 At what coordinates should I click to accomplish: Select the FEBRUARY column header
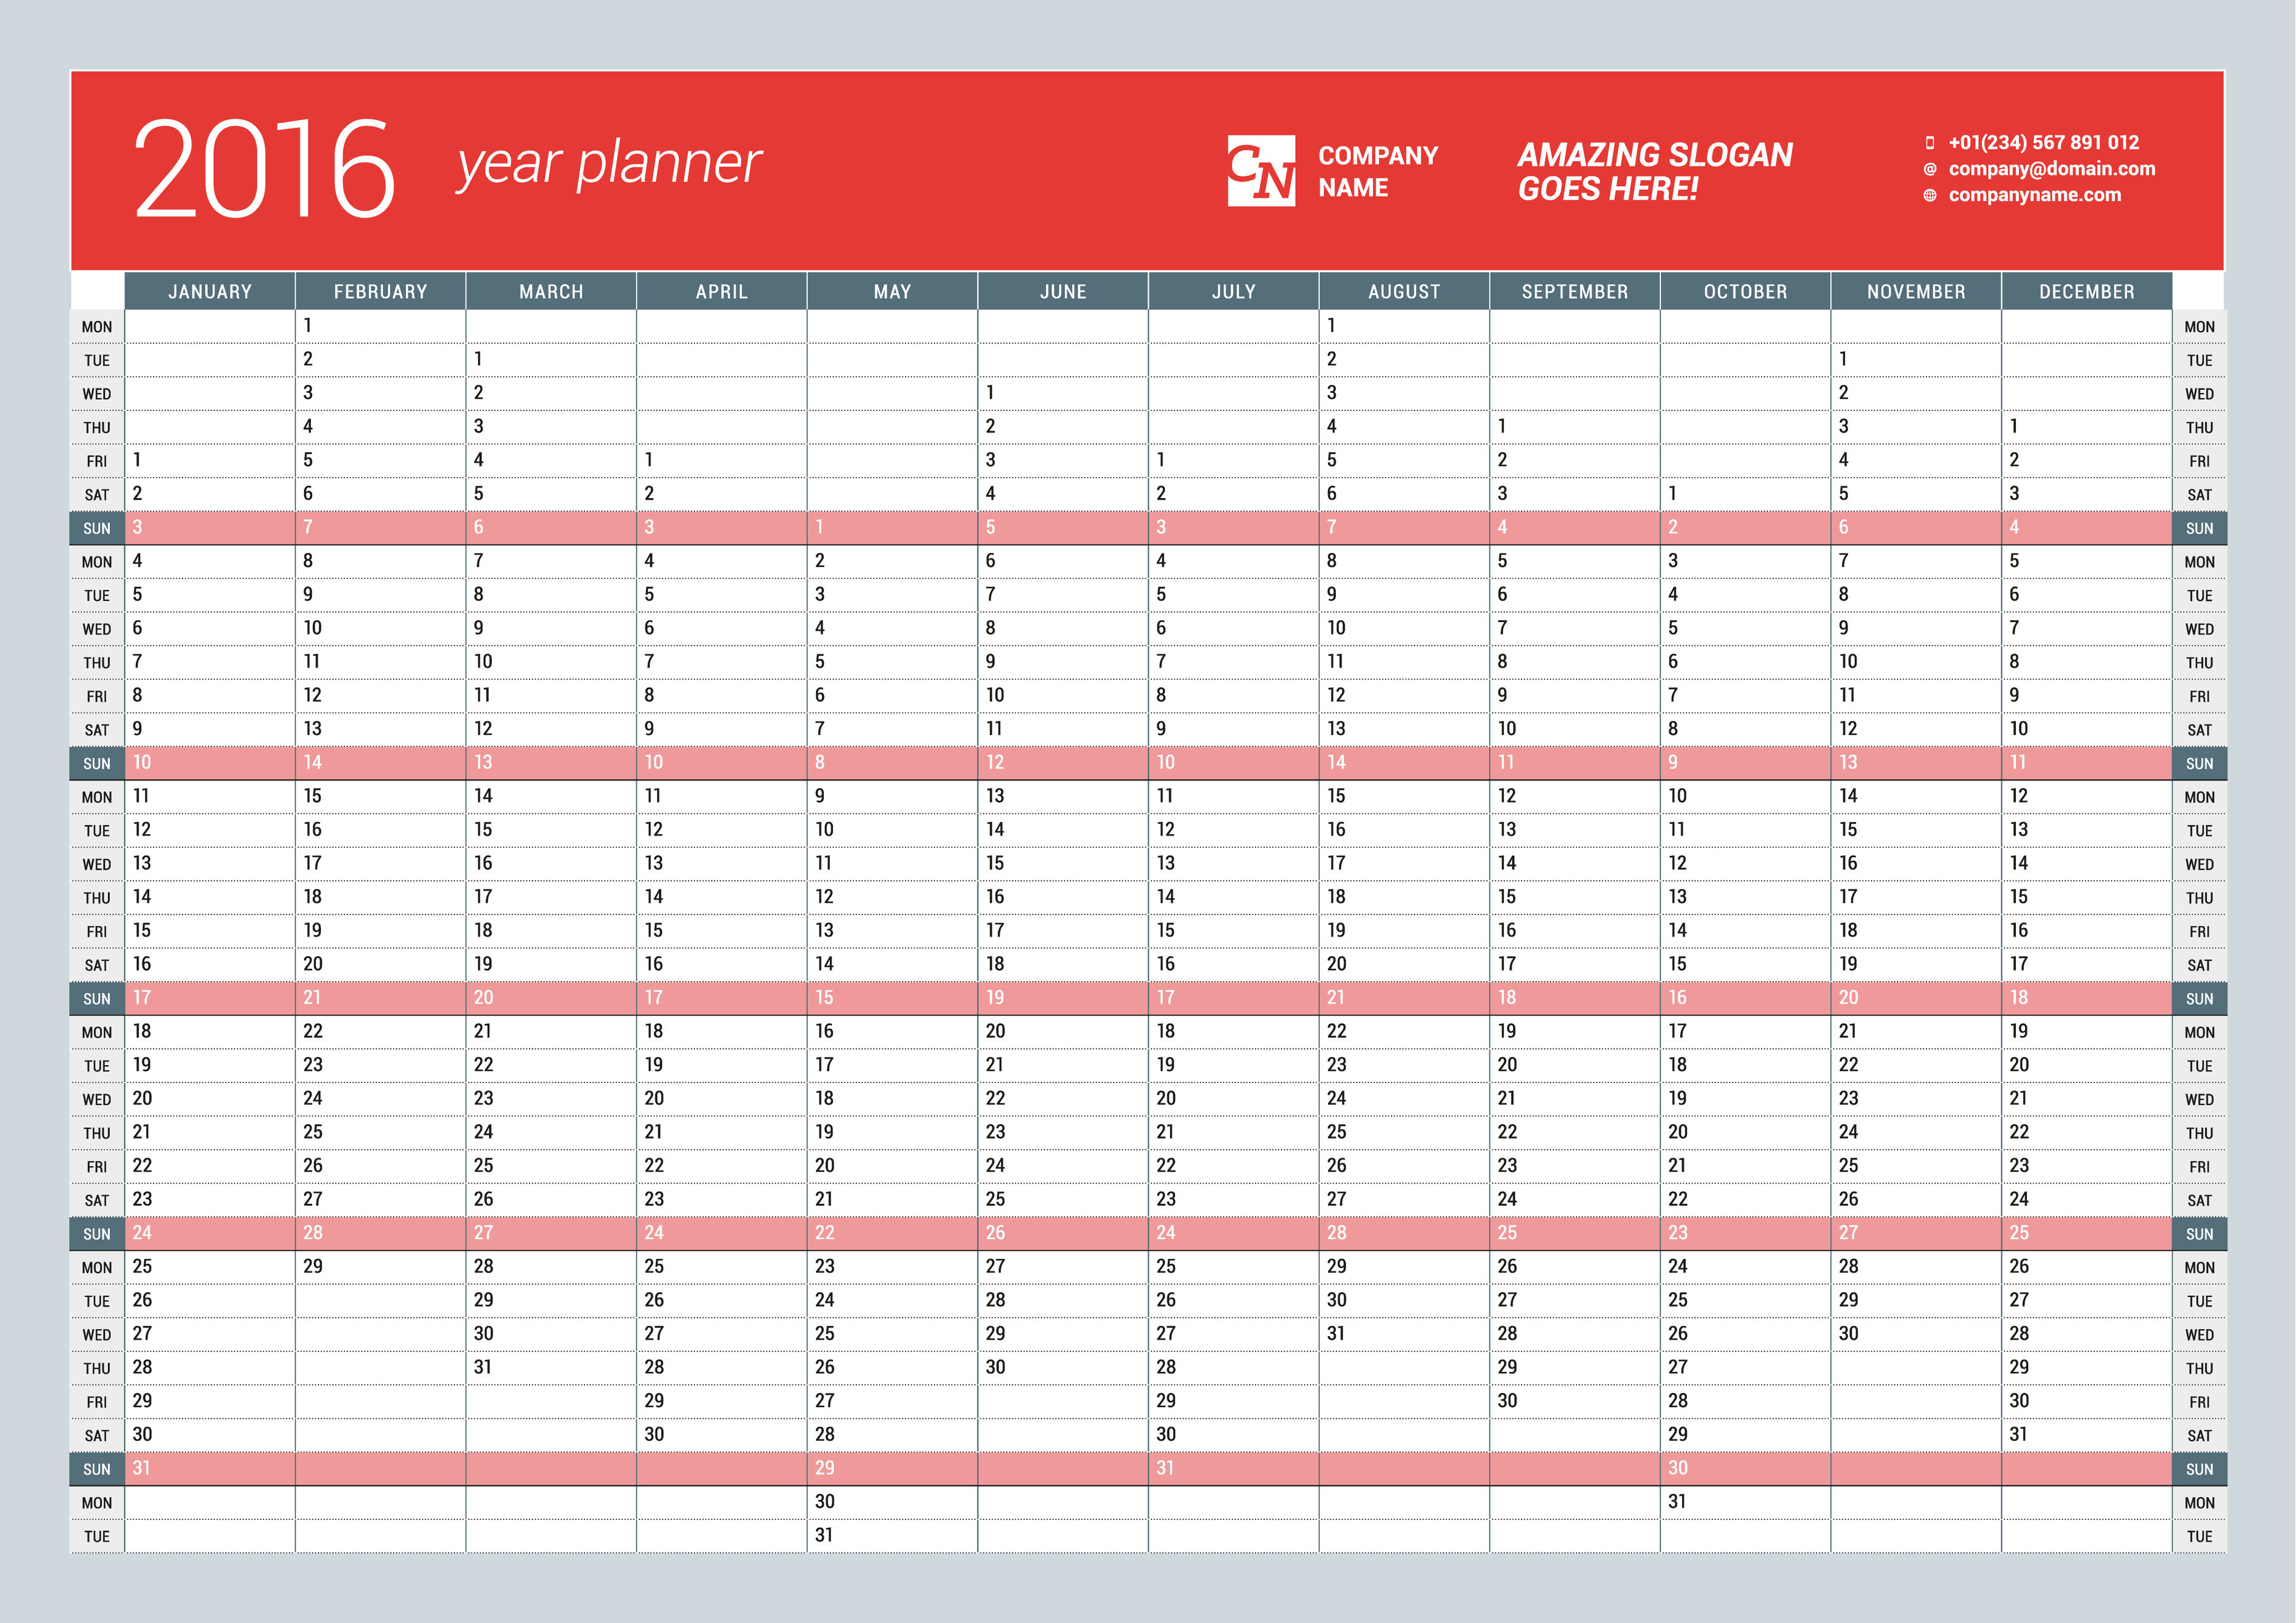(x=381, y=291)
